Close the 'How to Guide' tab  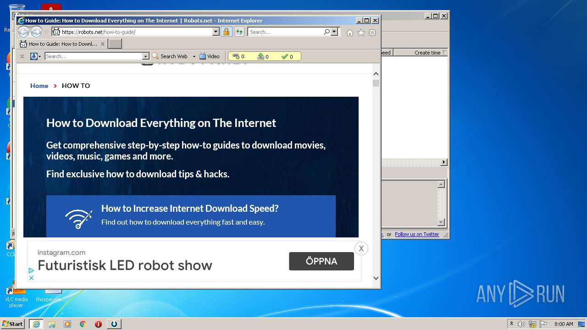103,44
